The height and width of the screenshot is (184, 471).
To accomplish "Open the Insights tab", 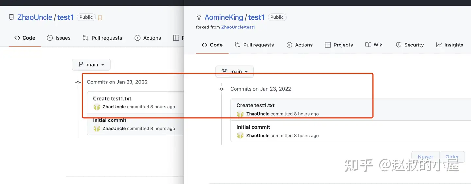I will click(x=450, y=45).
